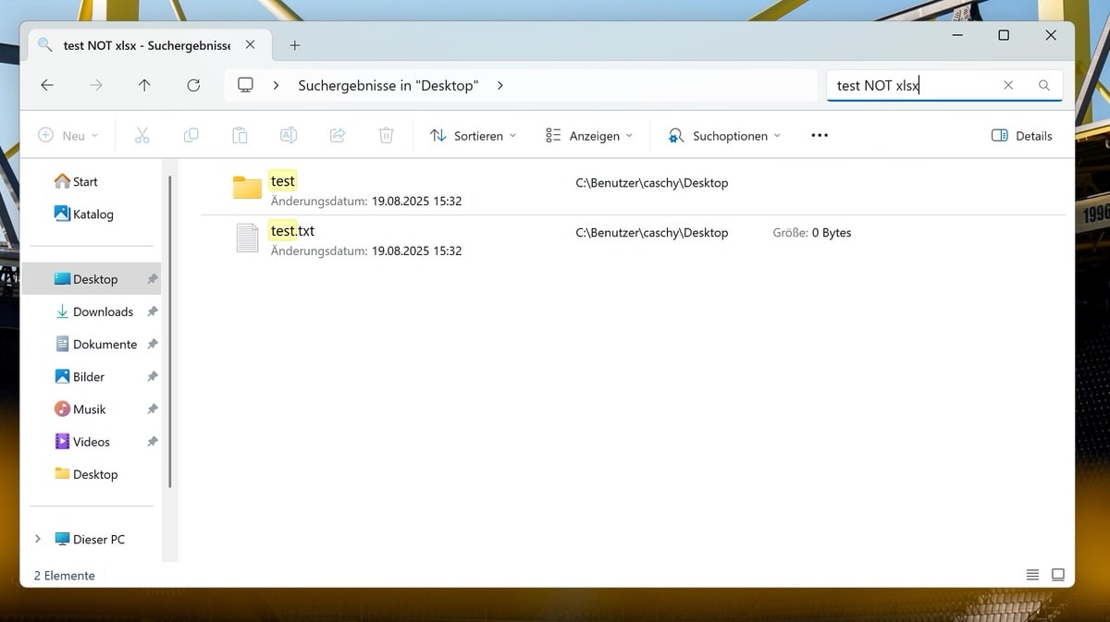1110x622 pixels.
Task: Open Dokumente in the navigation pane
Action: (105, 344)
